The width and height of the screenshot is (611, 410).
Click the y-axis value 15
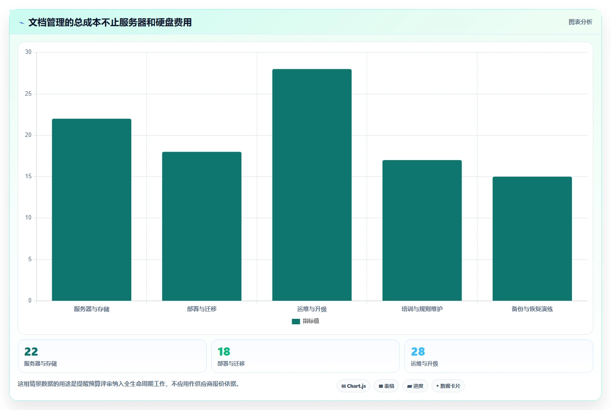click(28, 176)
